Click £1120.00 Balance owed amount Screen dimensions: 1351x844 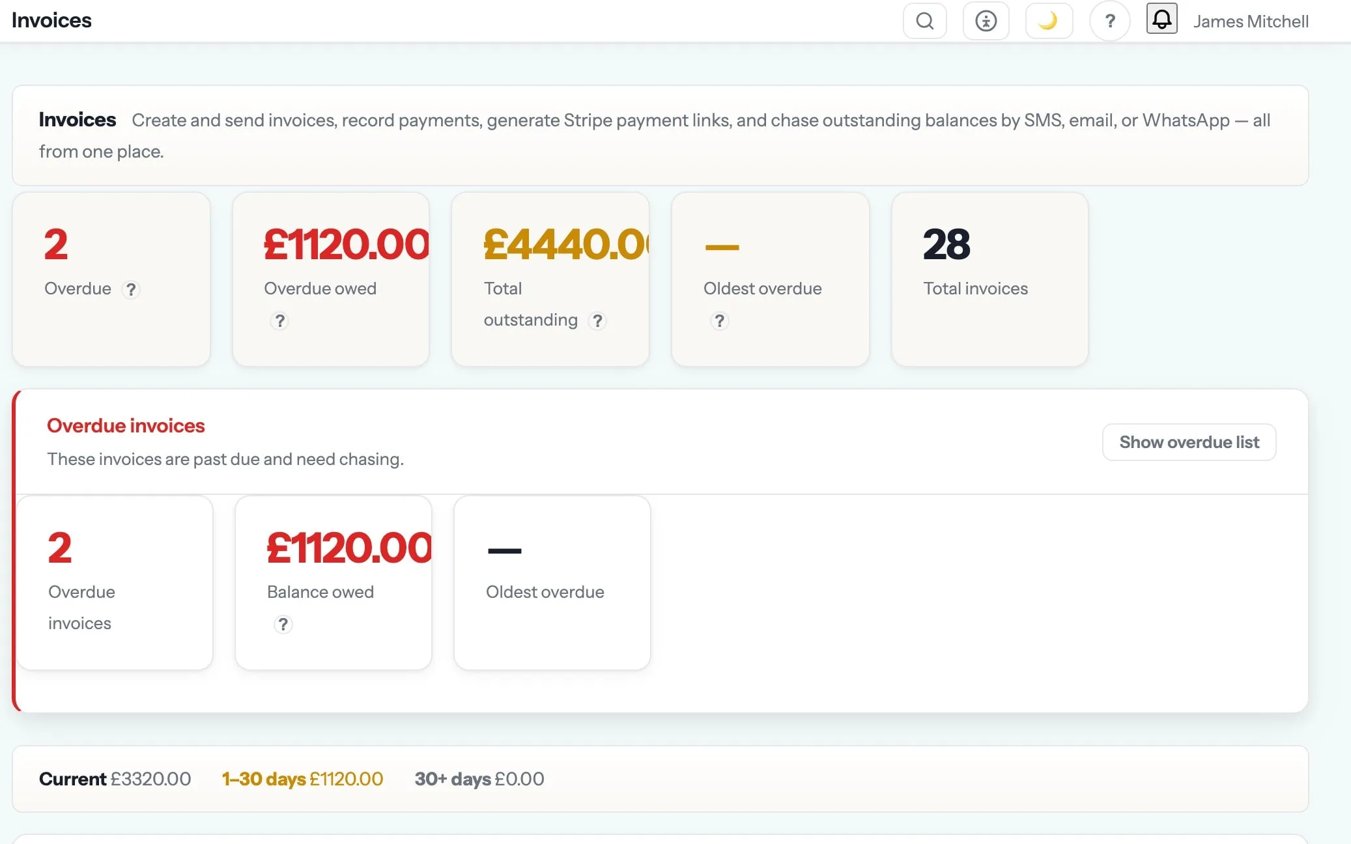[x=348, y=548]
